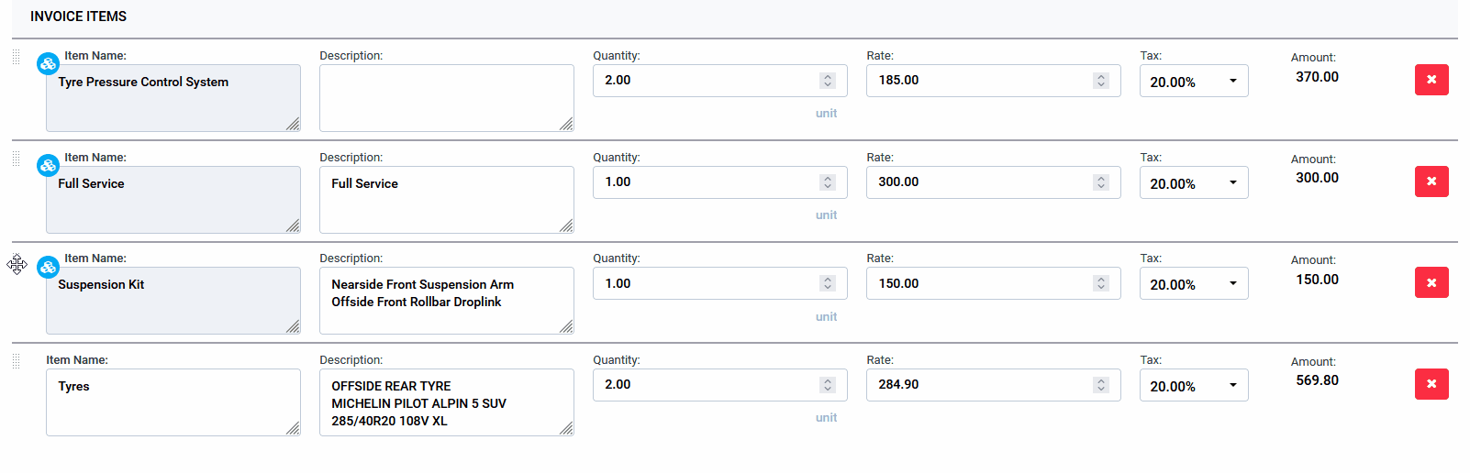Remove the Tyres invoice item
Viewport: 1470px width, 473px height.
click(x=1431, y=384)
